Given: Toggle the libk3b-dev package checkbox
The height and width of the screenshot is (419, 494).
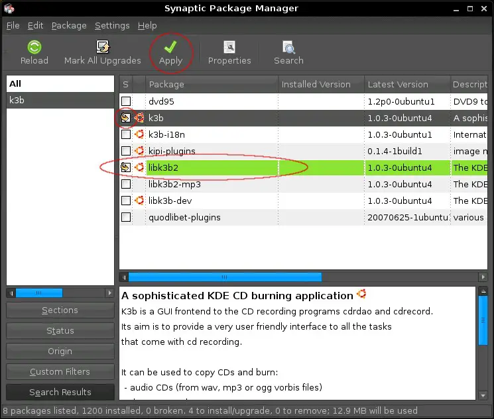Looking at the screenshot, I should pyautogui.click(x=126, y=201).
